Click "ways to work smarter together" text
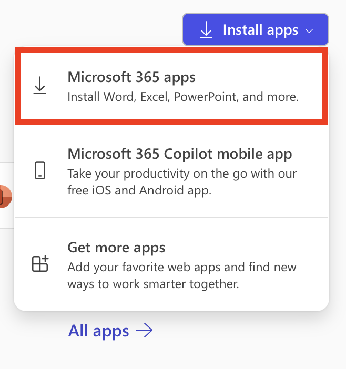This screenshot has height=369, width=346. [x=153, y=284]
